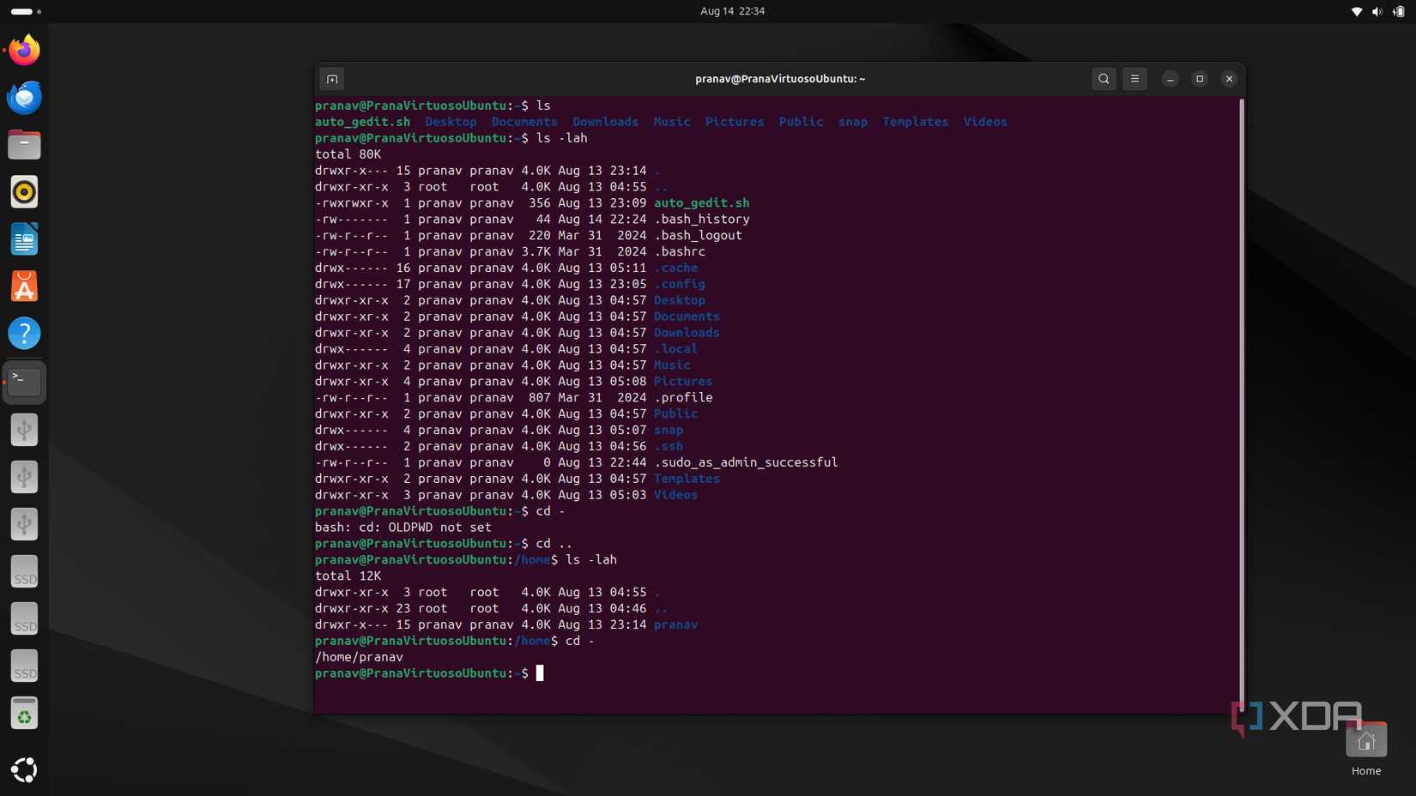1416x796 pixels.
Task: Open a new terminal tab
Action: (x=331, y=78)
